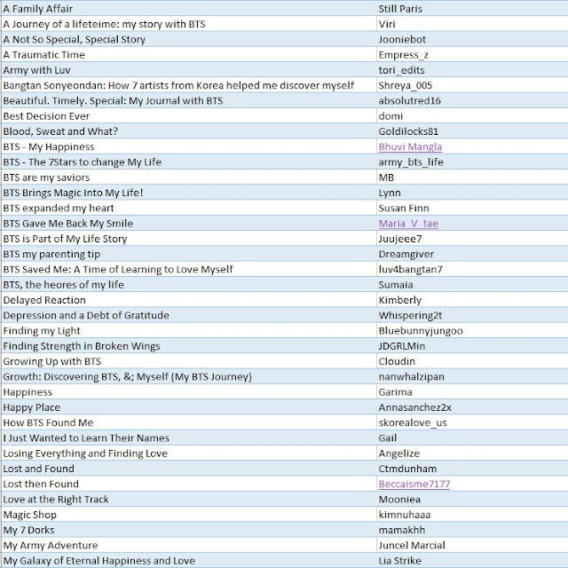Screen dimensions: 568x568
Task: Select the 'Lynn' author cell
Action: tap(472, 193)
